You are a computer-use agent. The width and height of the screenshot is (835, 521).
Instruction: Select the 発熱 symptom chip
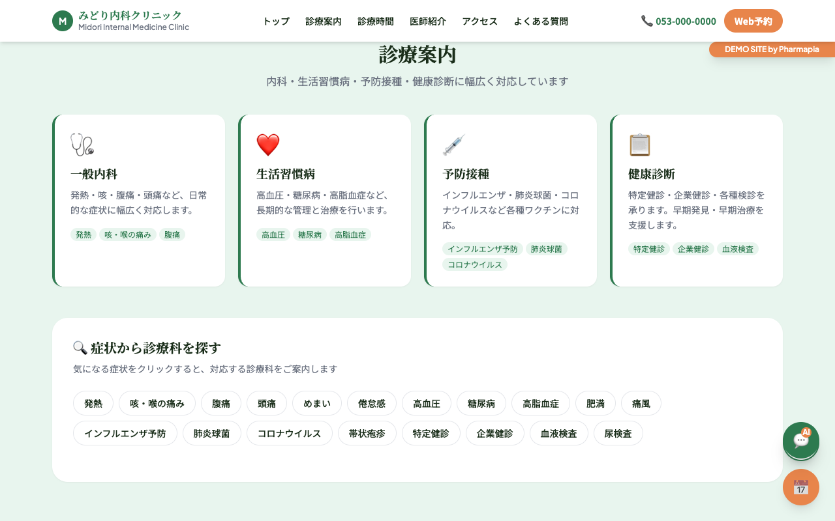pyautogui.click(x=93, y=403)
